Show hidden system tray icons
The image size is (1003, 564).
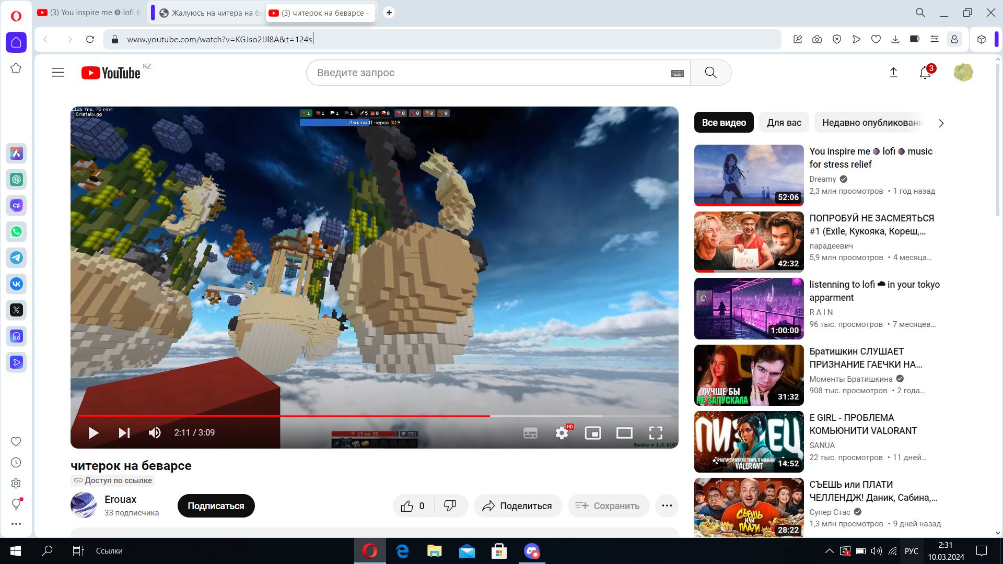(829, 551)
